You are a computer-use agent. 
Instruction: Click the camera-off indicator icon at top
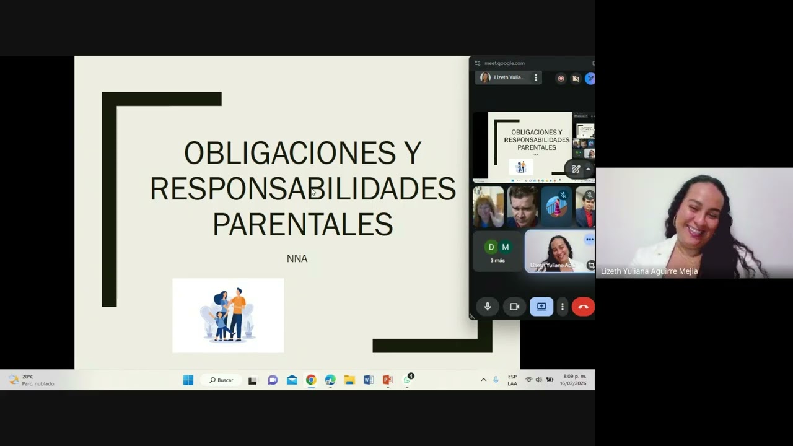click(576, 79)
